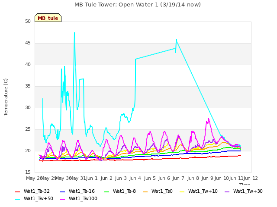
Task: Click the MB_tule label badge
Action: pyautogui.click(x=48, y=18)
